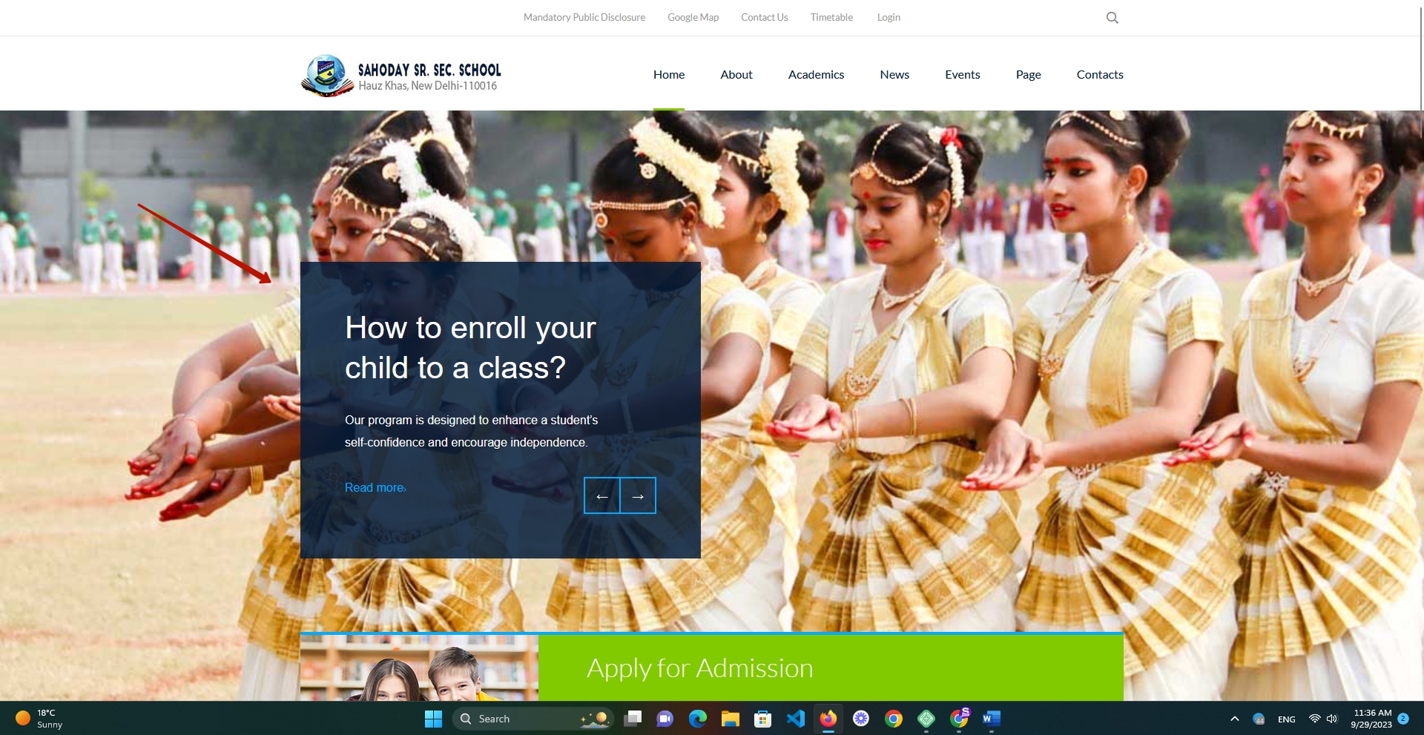Open Visual Studio Code from taskbar
1424x735 pixels.
coord(795,719)
